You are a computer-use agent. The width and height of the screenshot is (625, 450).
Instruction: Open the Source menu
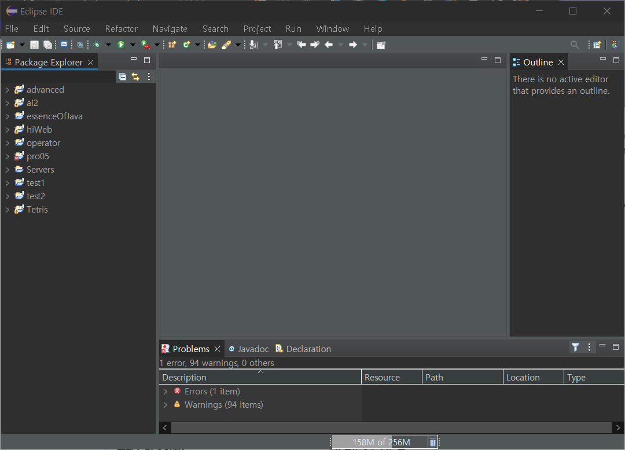tap(77, 29)
